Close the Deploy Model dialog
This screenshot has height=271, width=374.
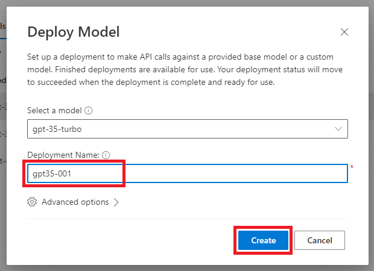(344, 32)
